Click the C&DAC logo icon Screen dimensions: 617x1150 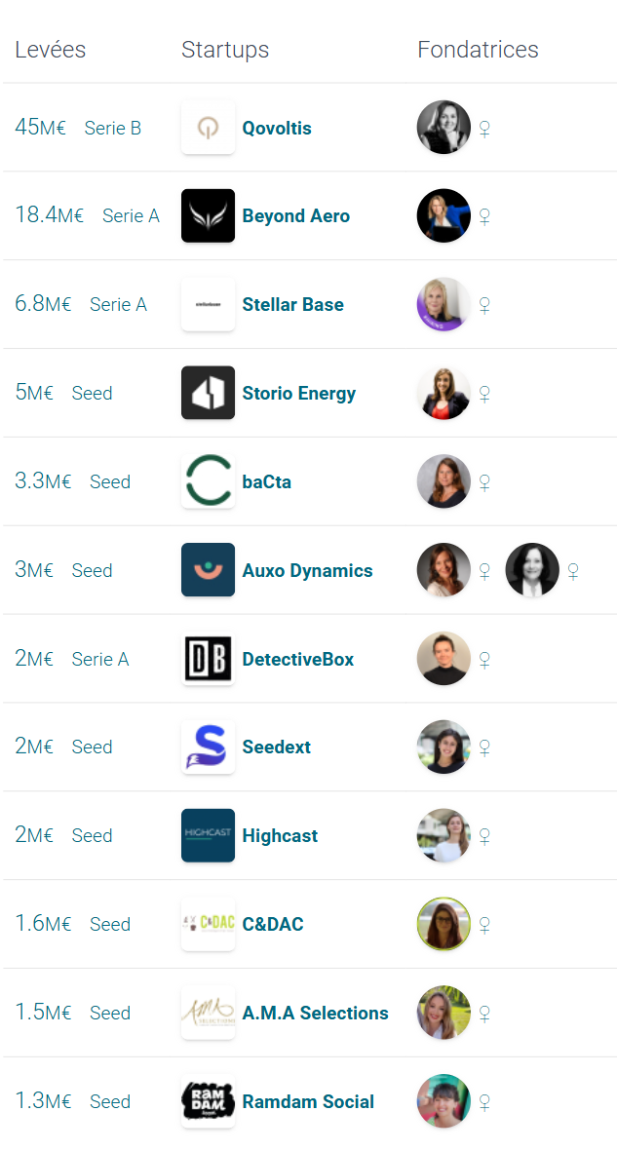point(208,924)
